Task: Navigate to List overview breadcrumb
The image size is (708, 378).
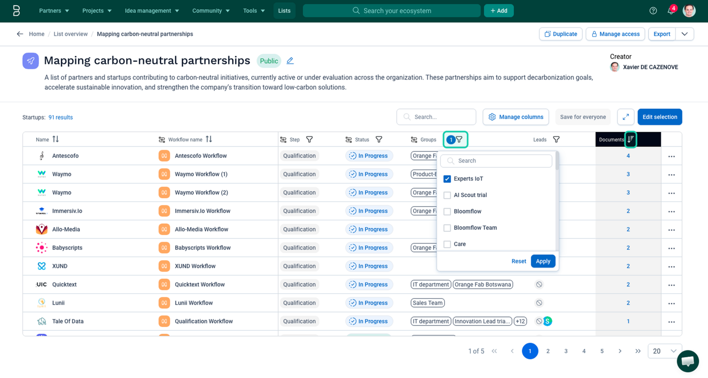Action: [x=70, y=34]
